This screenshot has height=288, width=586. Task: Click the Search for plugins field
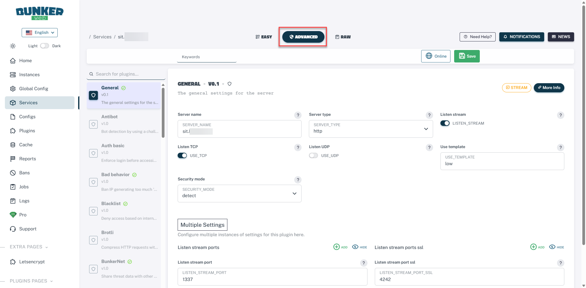(128, 74)
